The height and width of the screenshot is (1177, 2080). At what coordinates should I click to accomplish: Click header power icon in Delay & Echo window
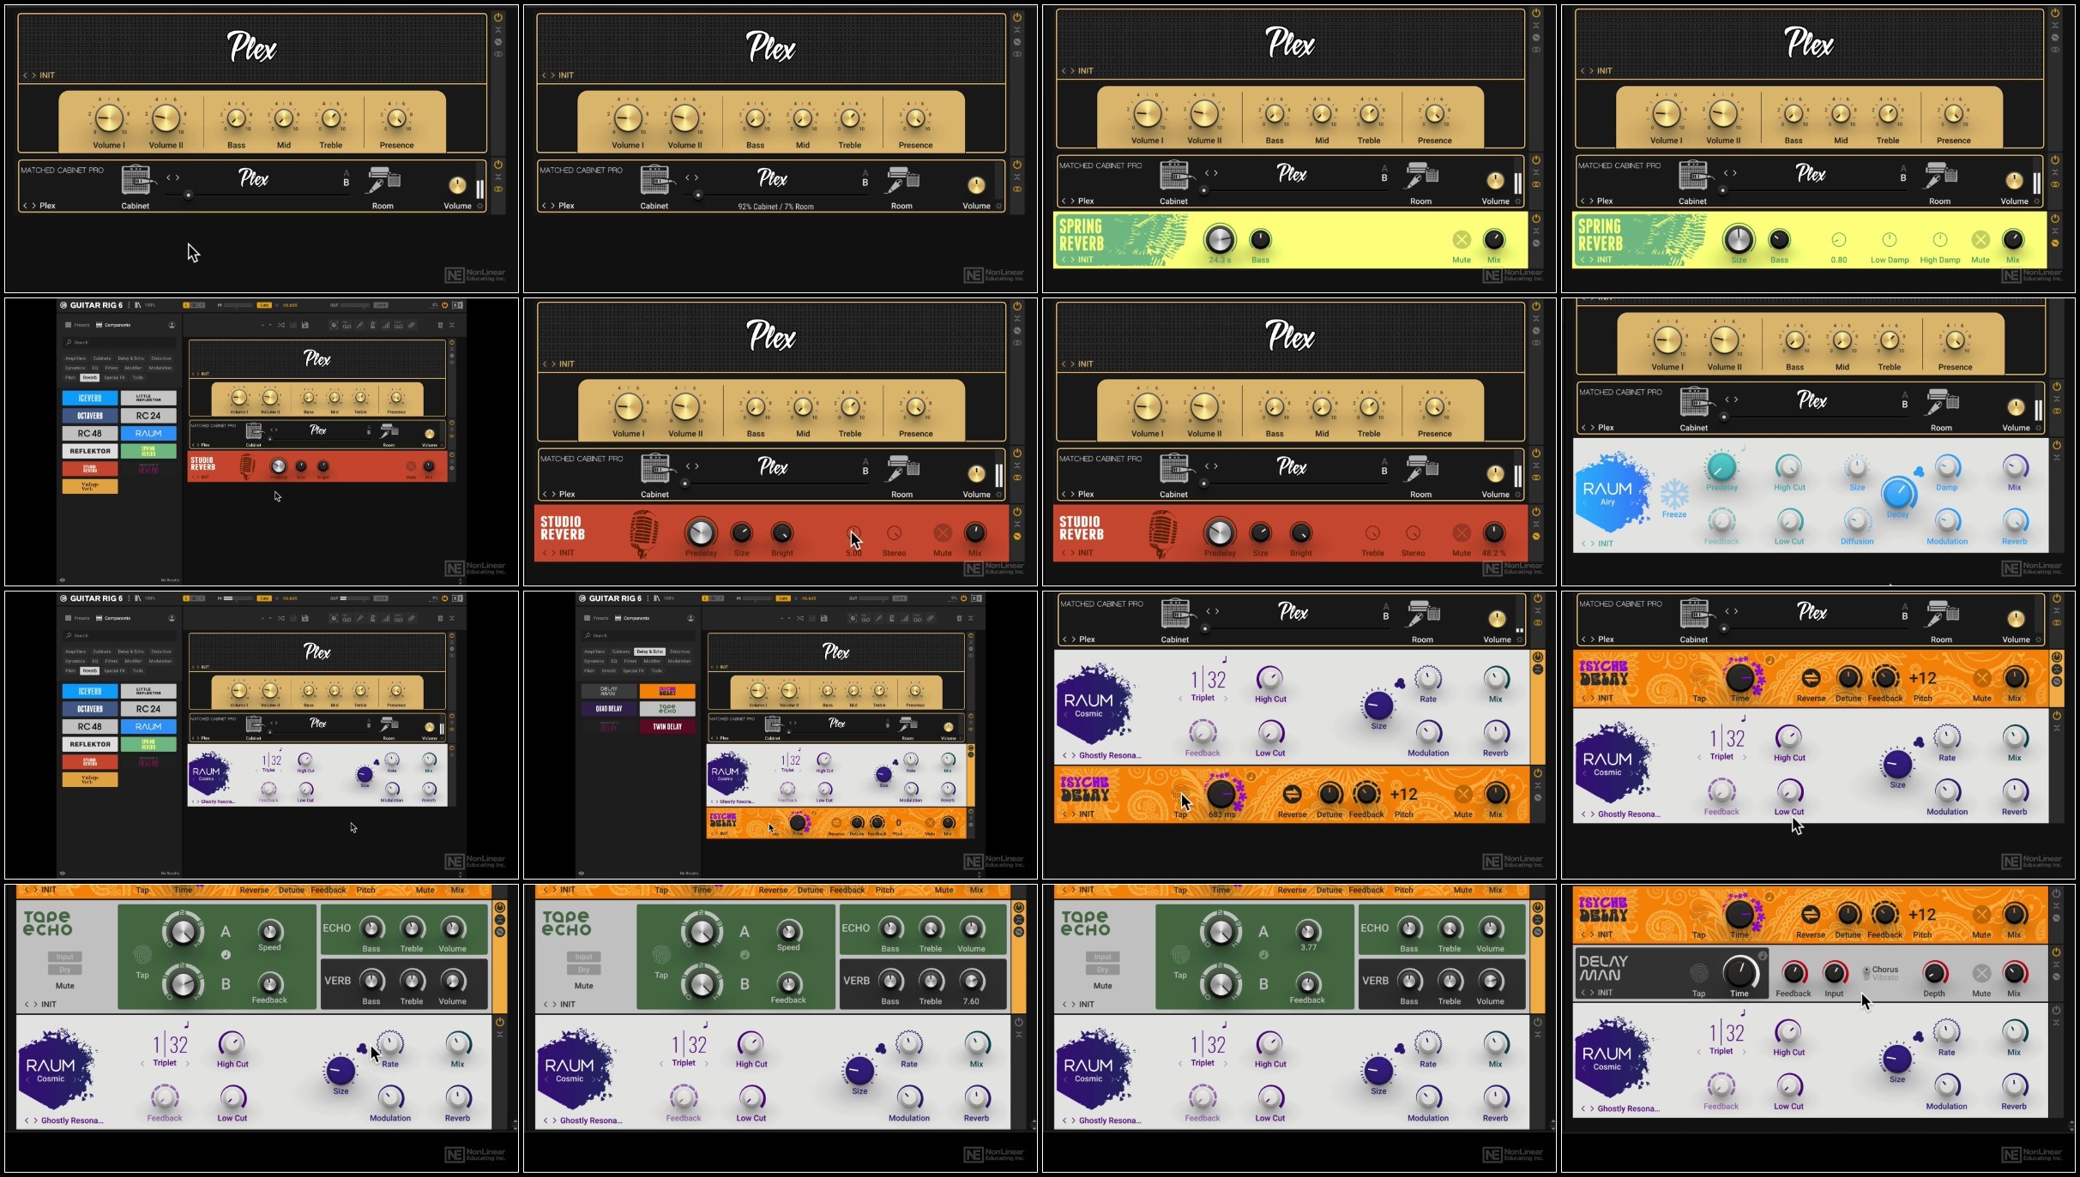(x=964, y=598)
